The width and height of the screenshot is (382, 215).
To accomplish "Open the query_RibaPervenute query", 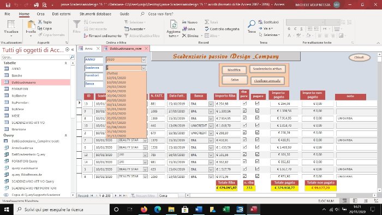I will [x=27, y=175].
